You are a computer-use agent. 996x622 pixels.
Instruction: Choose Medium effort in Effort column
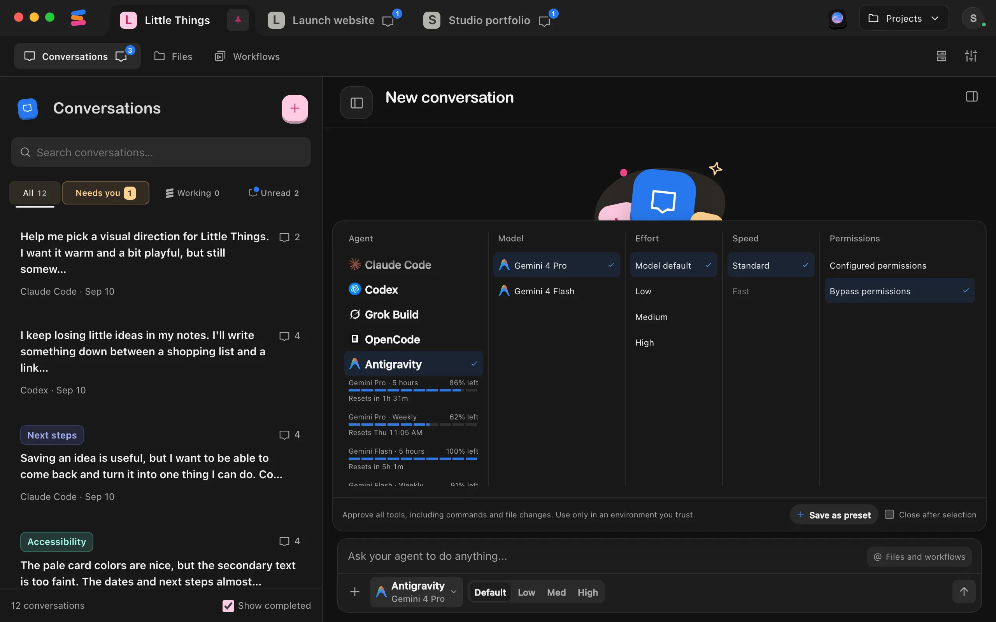(x=674, y=317)
